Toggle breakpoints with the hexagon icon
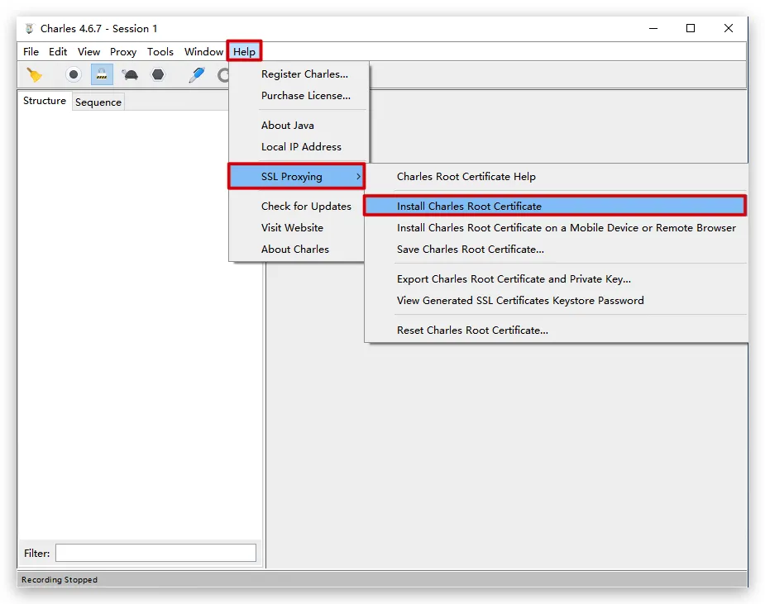This screenshot has width=765, height=604. 157,75
